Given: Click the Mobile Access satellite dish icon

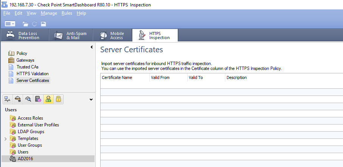Looking at the screenshot, I should (x=104, y=35).
